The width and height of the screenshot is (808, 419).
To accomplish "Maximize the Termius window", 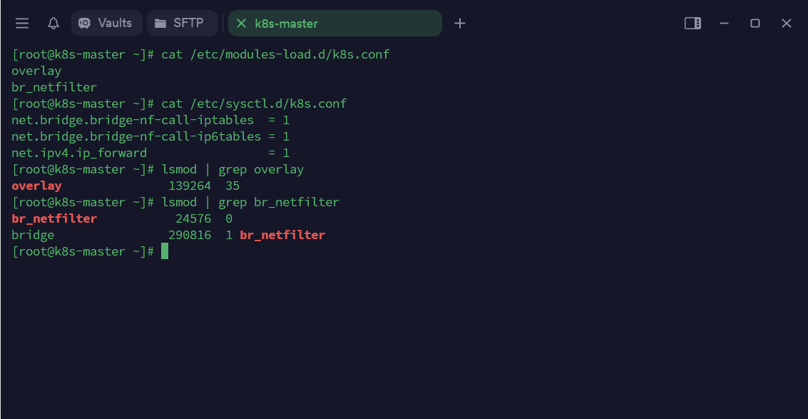I will tap(755, 24).
